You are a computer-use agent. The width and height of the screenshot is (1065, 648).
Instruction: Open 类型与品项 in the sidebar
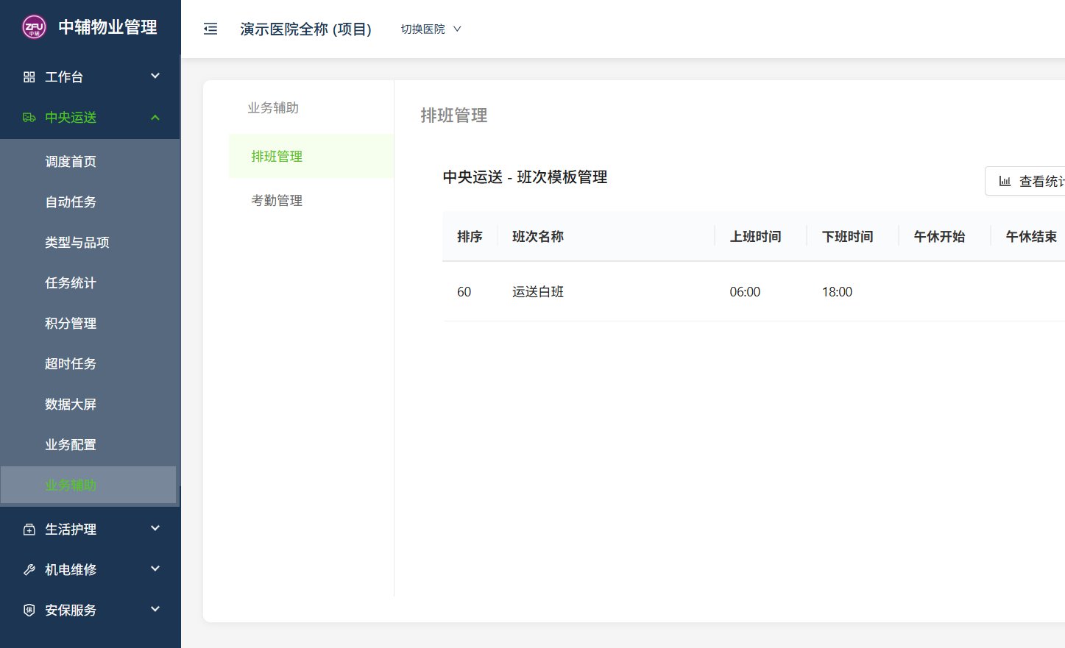tap(77, 242)
